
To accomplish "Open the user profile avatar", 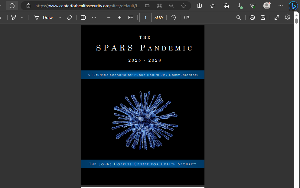I will (267, 6).
